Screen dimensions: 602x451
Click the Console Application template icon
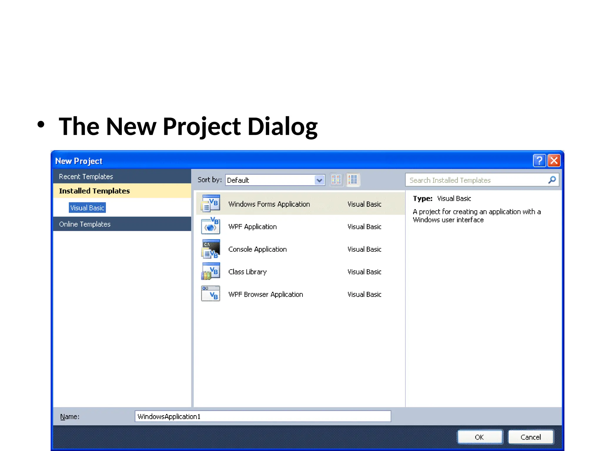click(210, 249)
